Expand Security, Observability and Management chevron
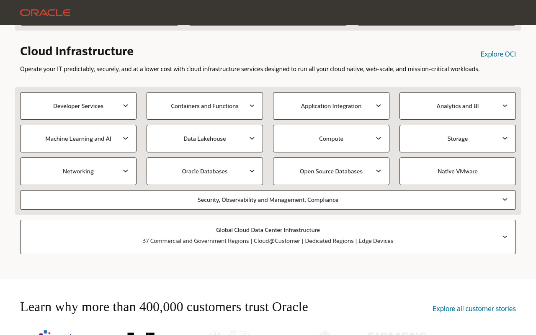The image size is (536, 335). coord(505,199)
